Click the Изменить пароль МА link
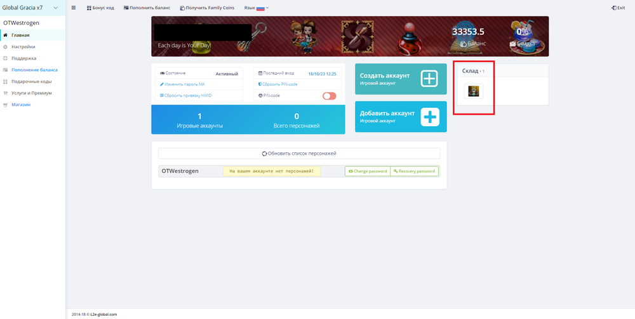635x319 pixels. tap(184, 84)
